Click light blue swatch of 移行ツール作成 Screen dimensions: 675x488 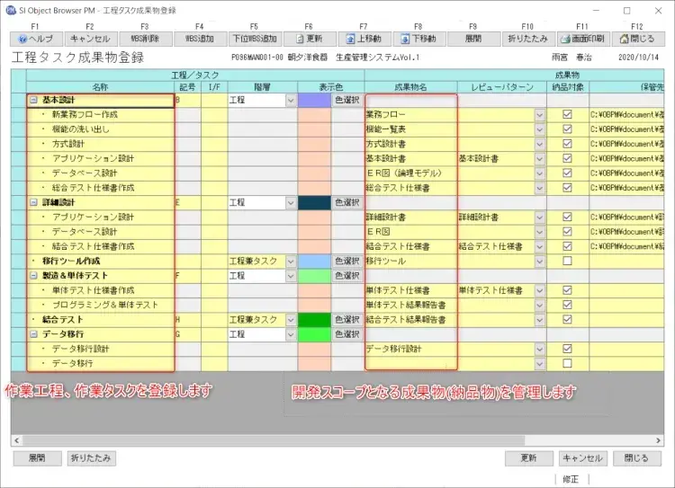coord(314,261)
